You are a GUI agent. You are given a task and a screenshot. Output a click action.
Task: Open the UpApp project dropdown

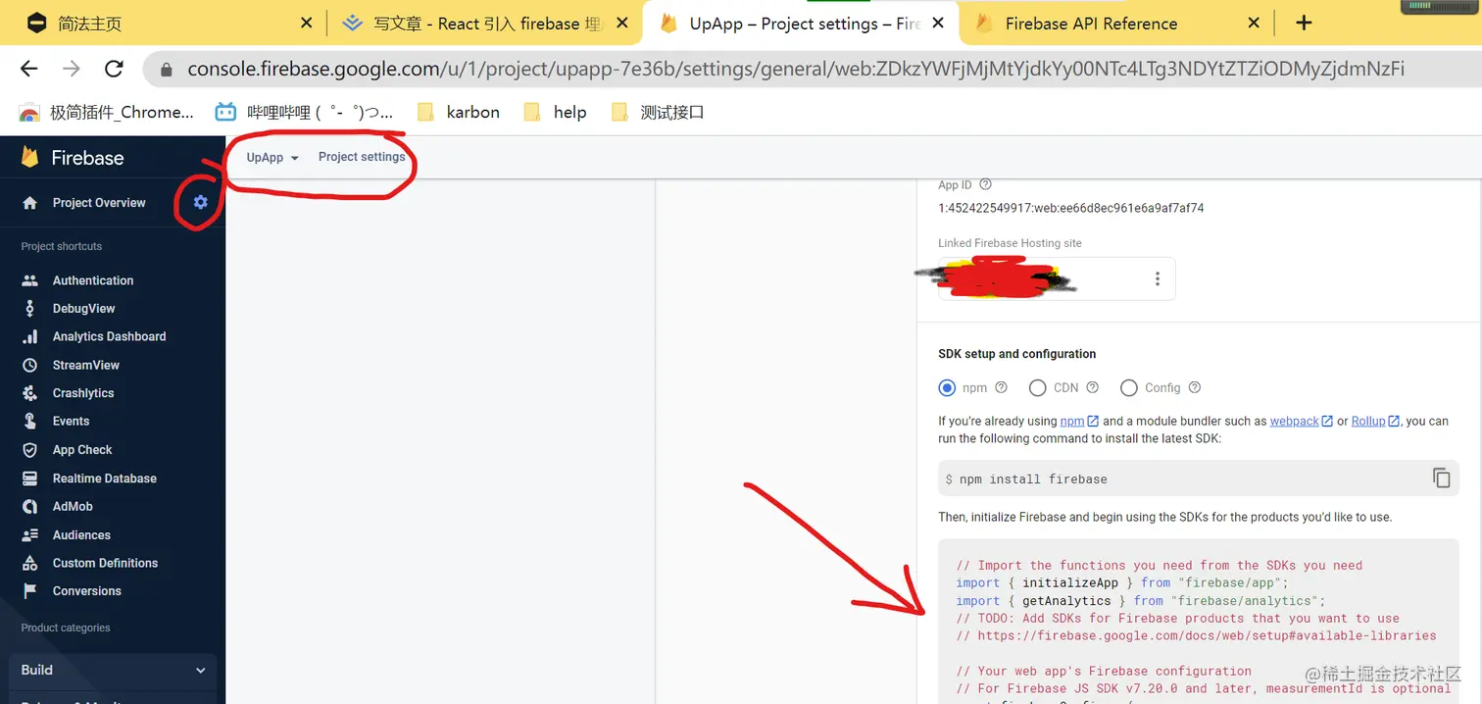click(x=272, y=157)
